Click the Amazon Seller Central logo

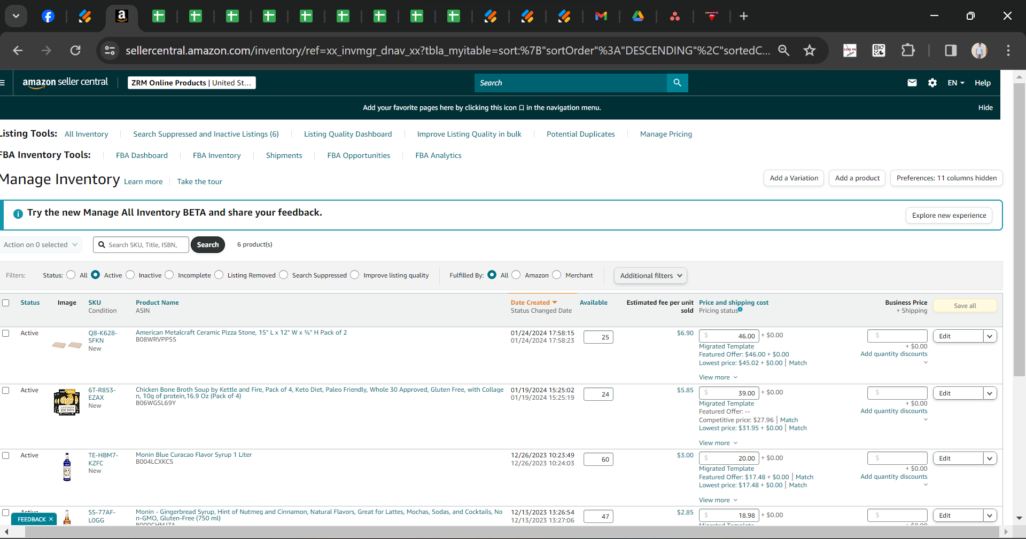(65, 83)
